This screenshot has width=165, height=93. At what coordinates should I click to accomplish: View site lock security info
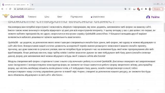[15, 9]
